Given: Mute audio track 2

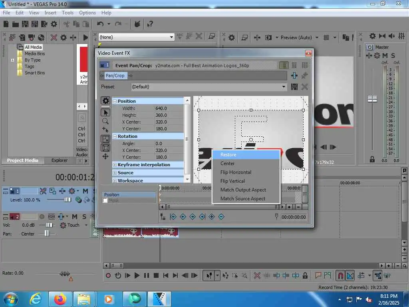Looking at the screenshot, I should pos(74,217).
